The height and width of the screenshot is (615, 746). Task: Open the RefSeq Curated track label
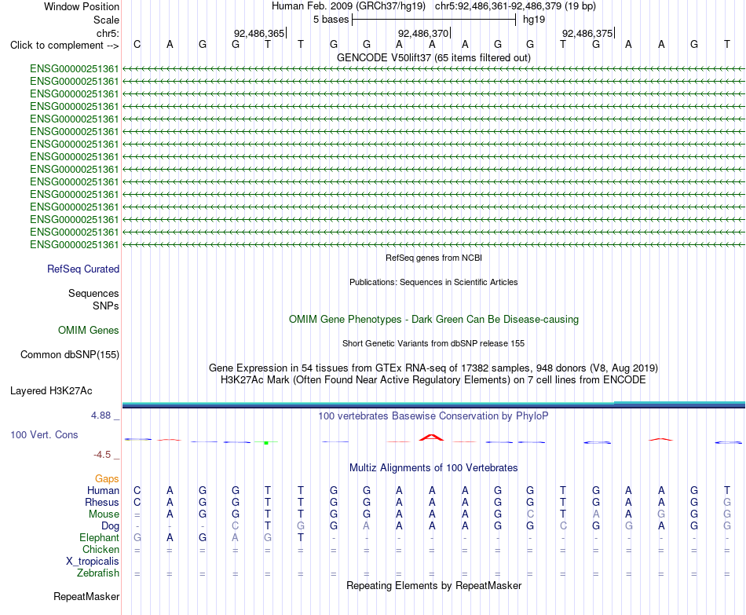(x=82, y=269)
